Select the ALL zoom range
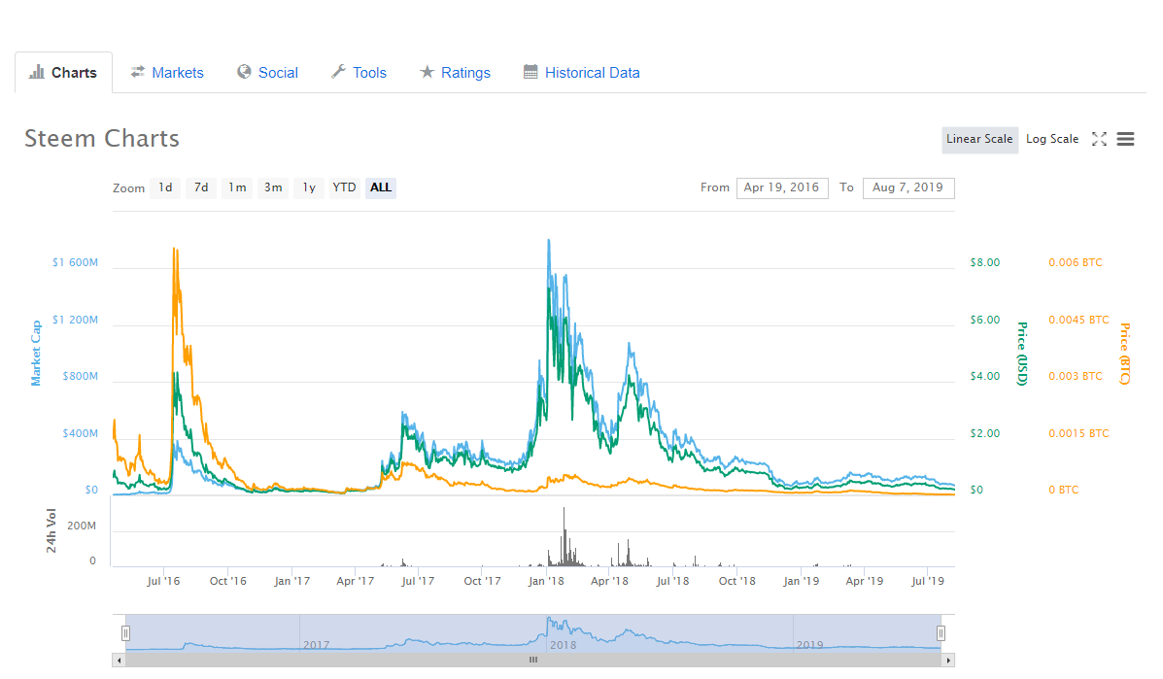The width and height of the screenshot is (1163, 679). pyautogui.click(x=381, y=187)
